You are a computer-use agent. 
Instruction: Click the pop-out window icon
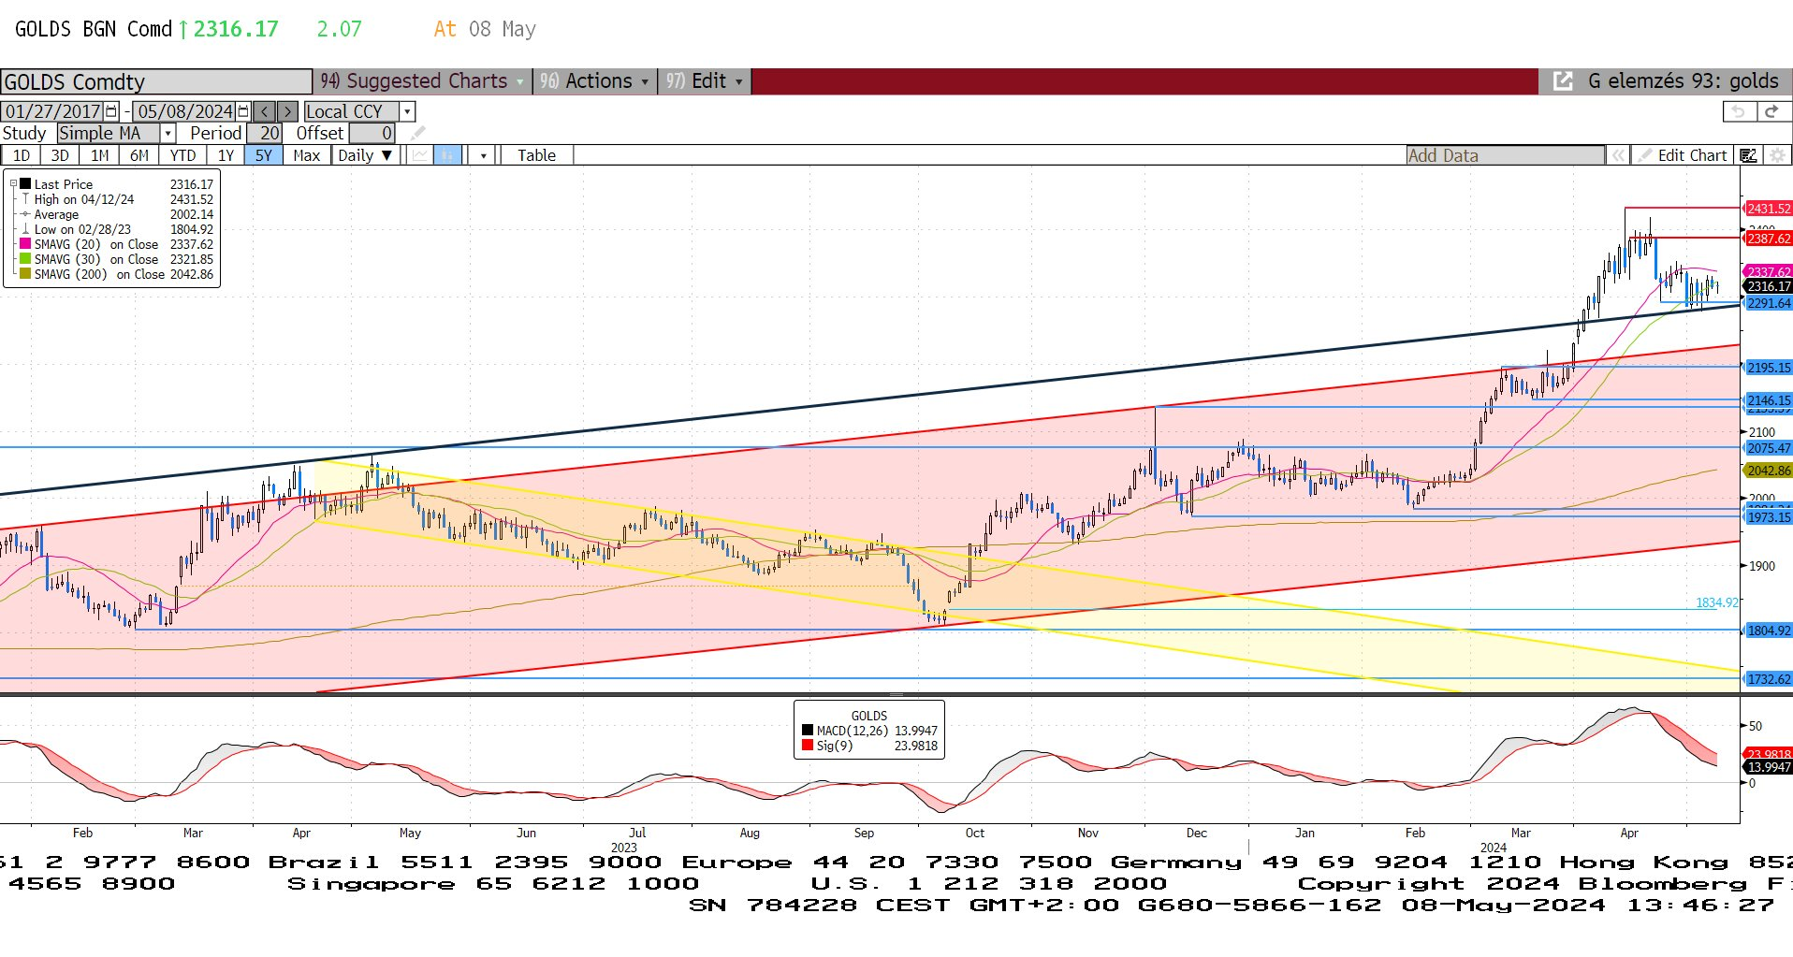click(1563, 81)
